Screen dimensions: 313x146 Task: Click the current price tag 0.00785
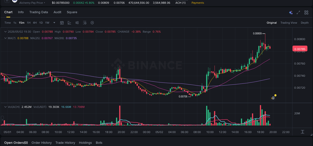[300, 49]
